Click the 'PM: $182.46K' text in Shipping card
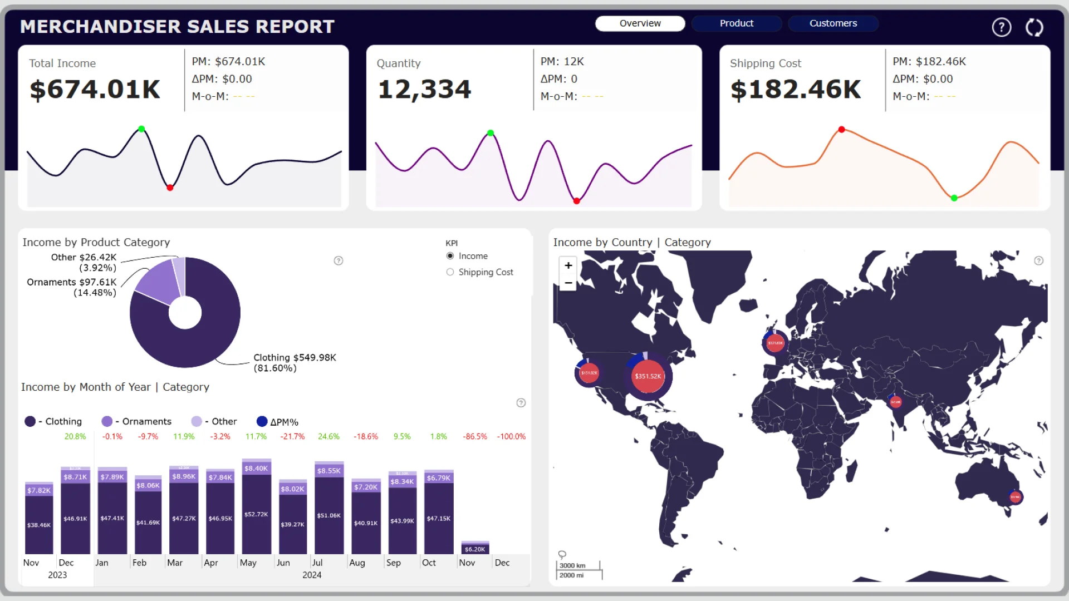Image resolution: width=1069 pixels, height=601 pixels. click(929, 62)
